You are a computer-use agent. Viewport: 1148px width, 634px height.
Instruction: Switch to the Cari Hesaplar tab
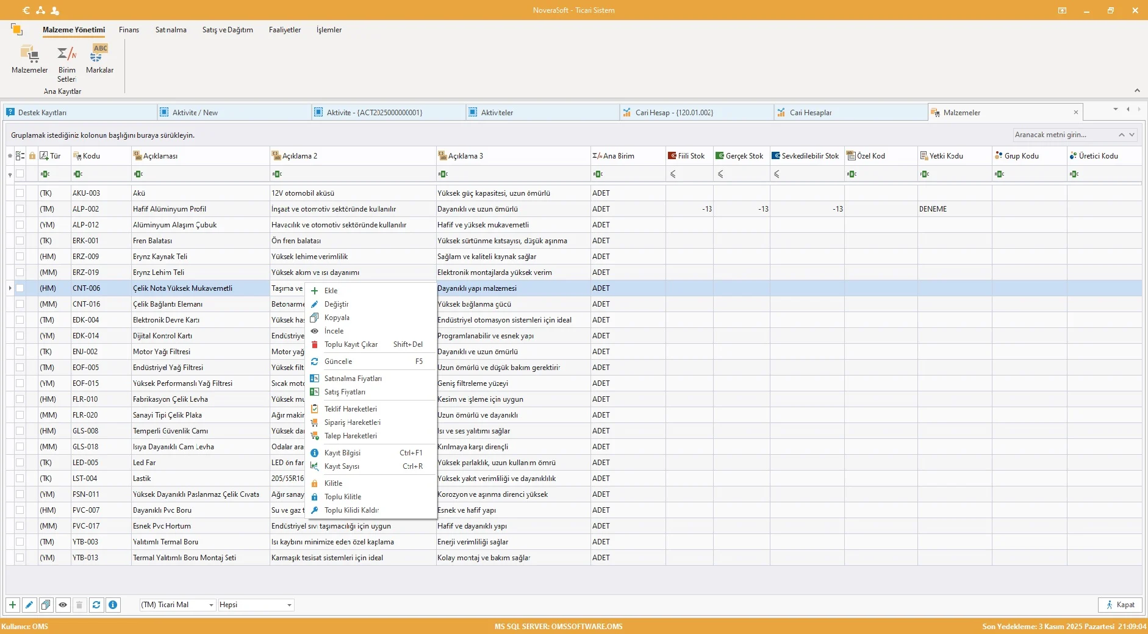coord(810,113)
